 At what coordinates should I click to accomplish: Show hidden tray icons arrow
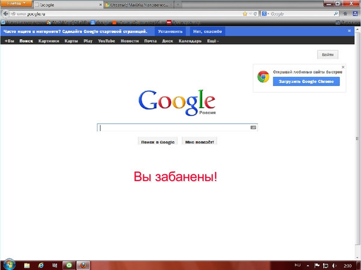pos(307,266)
